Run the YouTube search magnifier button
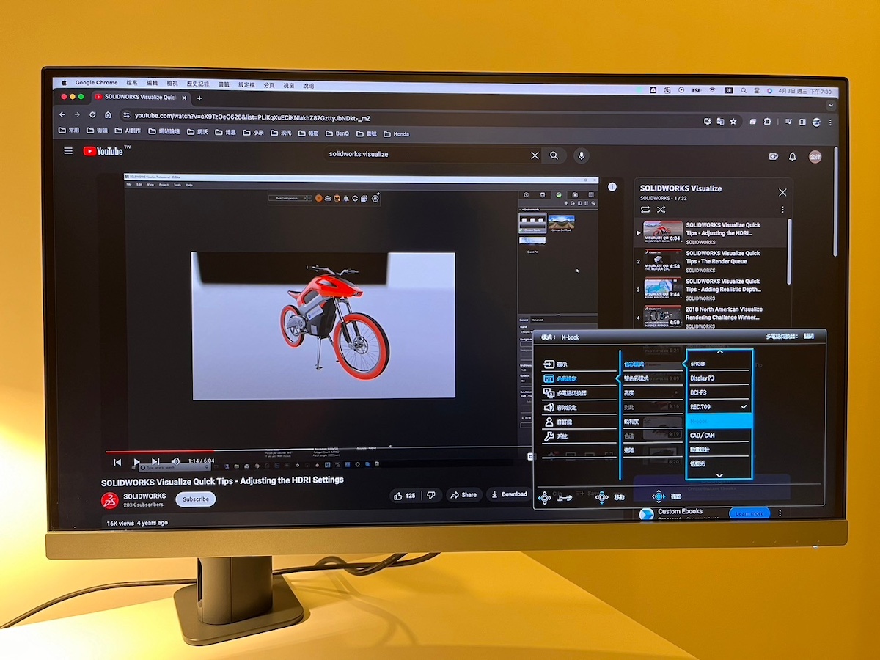880x660 pixels. [x=554, y=155]
